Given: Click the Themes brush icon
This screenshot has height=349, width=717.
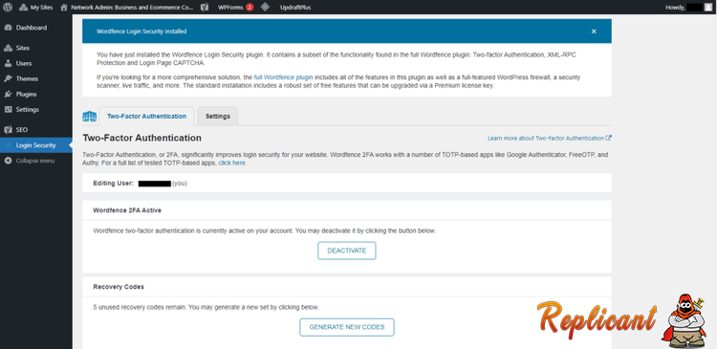Looking at the screenshot, I should click(x=8, y=78).
